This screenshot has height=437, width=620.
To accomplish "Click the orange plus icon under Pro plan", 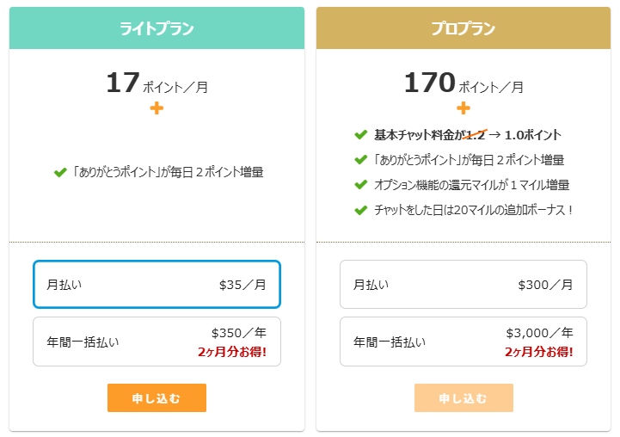I will [x=463, y=108].
